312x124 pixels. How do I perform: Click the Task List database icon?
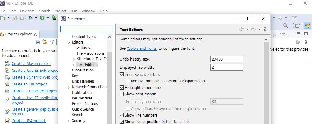(298, 42)
